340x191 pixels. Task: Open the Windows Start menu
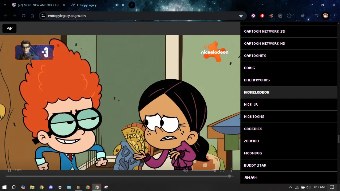click(x=5, y=187)
